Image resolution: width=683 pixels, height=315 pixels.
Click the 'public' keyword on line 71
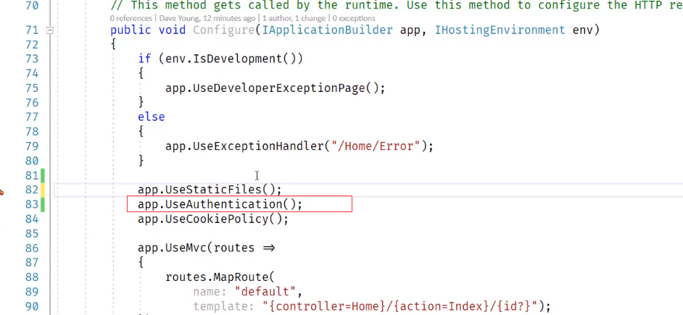click(x=131, y=30)
